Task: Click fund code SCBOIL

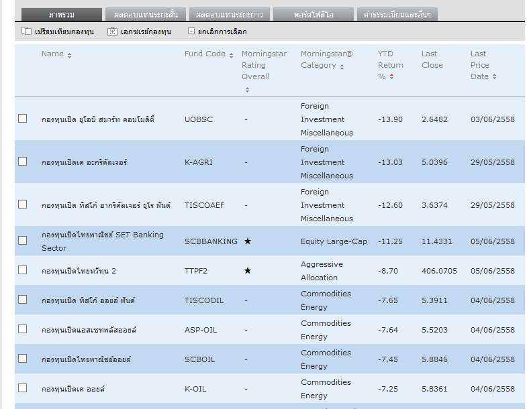Action: tap(200, 359)
